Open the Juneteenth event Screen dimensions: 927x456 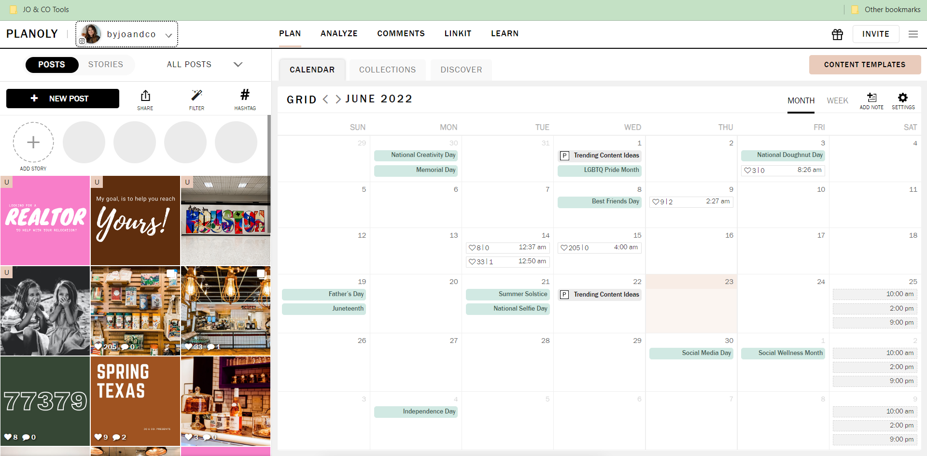(324, 309)
